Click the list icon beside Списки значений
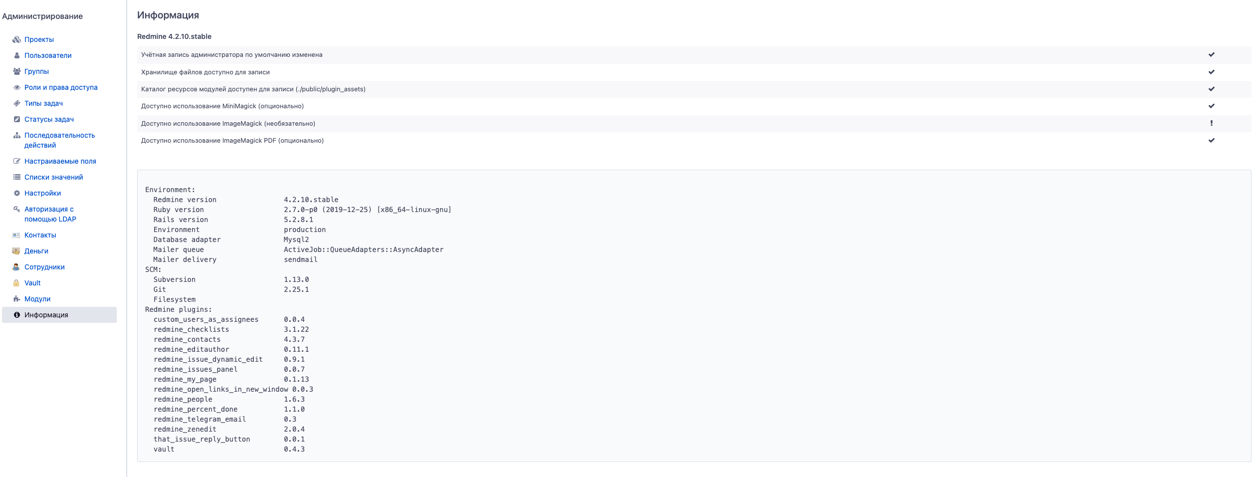This screenshot has width=1259, height=477. point(16,177)
